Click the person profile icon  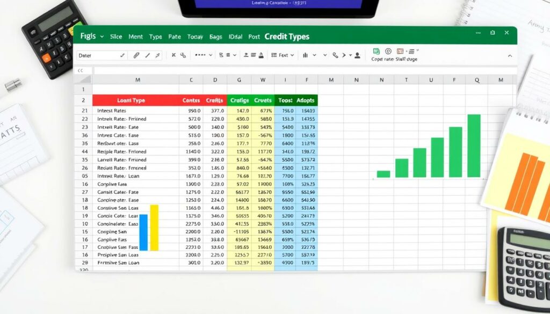coord(357,55)
